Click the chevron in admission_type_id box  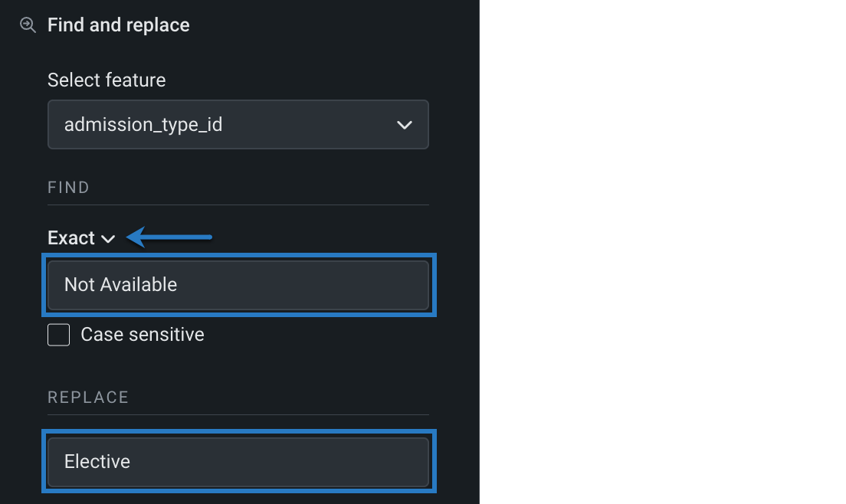pos(405,125)
